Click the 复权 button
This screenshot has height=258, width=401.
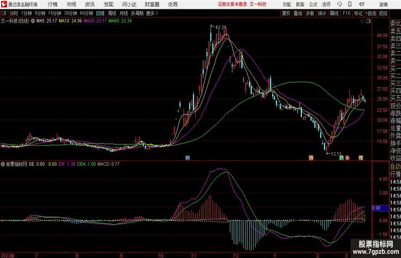[286, 13]
